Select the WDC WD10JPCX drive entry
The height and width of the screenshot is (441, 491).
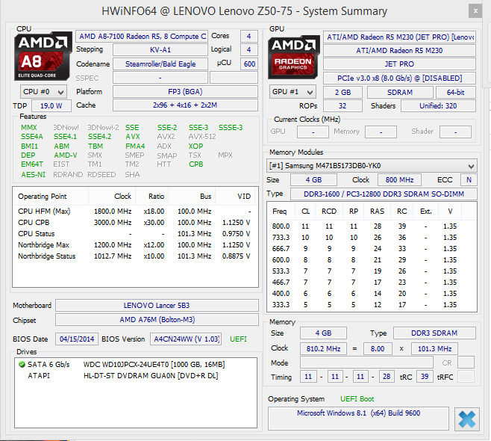(x=136, y=365)
